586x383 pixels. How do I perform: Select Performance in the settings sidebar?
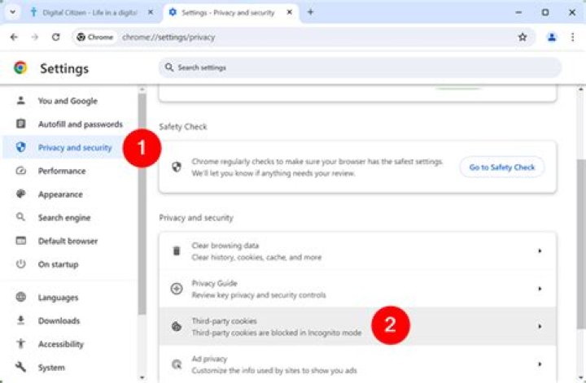(61, 171)
